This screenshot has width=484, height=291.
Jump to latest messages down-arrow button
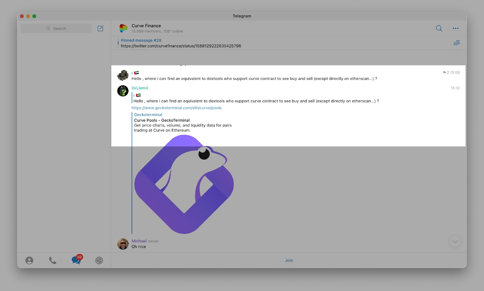[455, 241]
